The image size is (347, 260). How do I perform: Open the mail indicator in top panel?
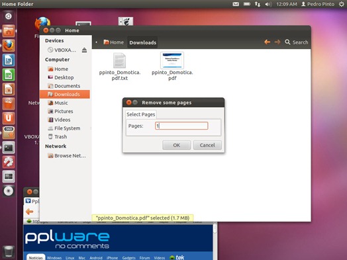236,4
